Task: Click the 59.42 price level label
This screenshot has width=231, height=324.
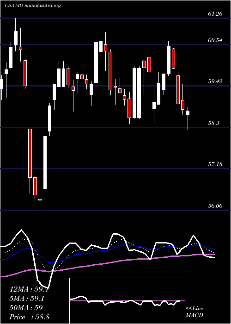Action: [215, 81]
